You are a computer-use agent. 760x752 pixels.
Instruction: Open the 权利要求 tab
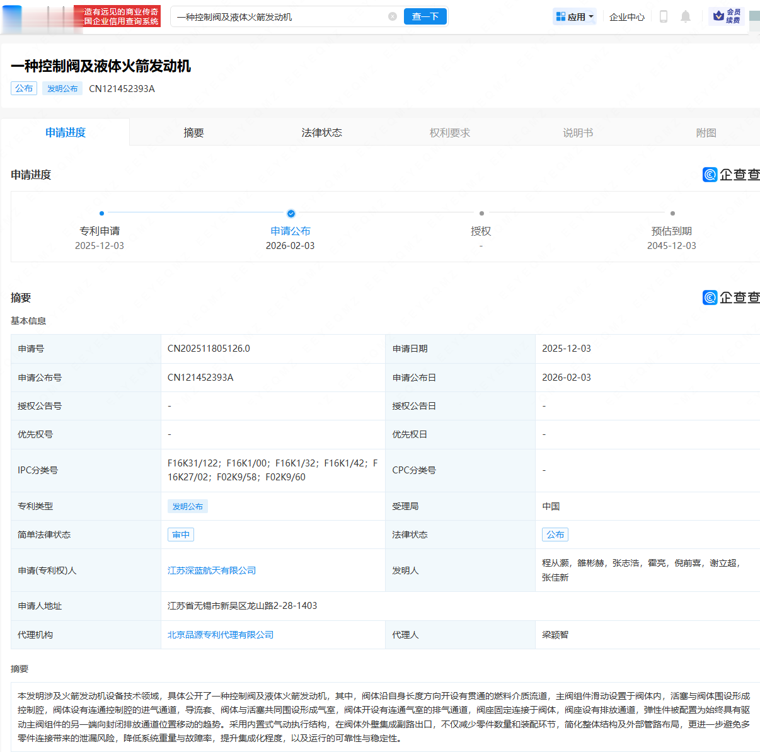coord(450,132)
